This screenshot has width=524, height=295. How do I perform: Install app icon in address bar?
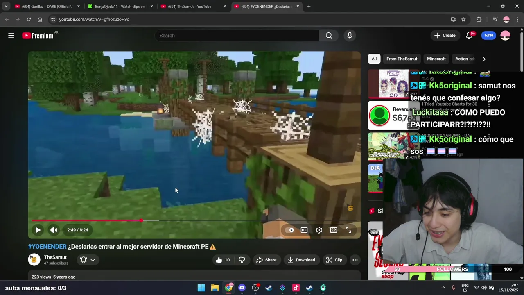[x=453, y=19]
